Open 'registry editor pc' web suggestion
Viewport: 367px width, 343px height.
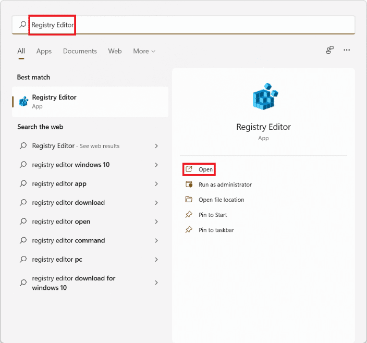[x=90, y=260]
